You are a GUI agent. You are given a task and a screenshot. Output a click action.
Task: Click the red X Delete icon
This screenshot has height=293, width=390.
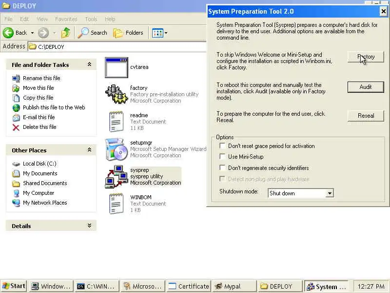click(16, 127)
